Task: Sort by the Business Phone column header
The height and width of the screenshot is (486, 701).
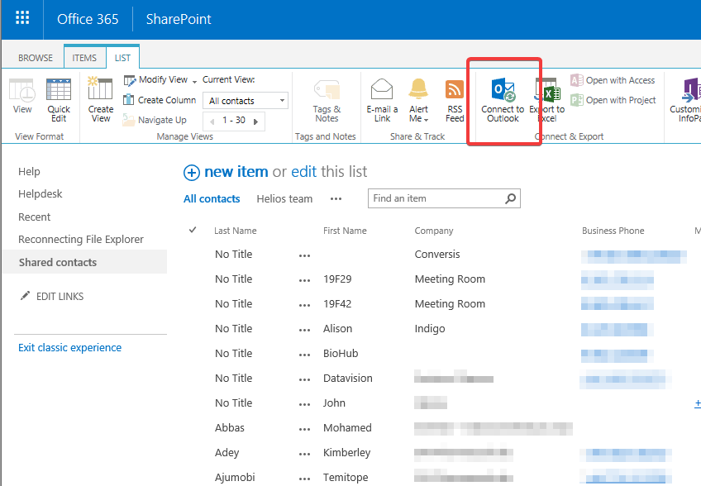Action: [x=613, y=231]
